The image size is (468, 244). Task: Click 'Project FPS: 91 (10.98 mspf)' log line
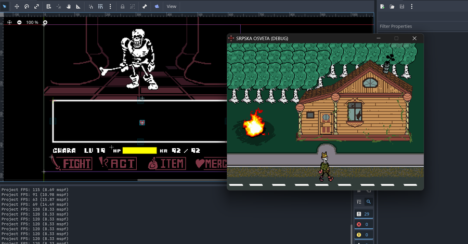coord(35,195)
